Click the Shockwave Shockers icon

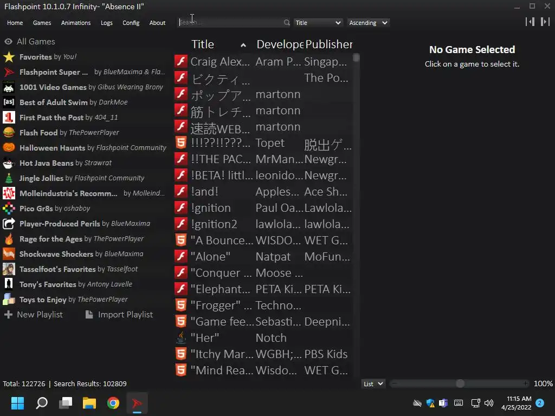[x=9, y=255]
